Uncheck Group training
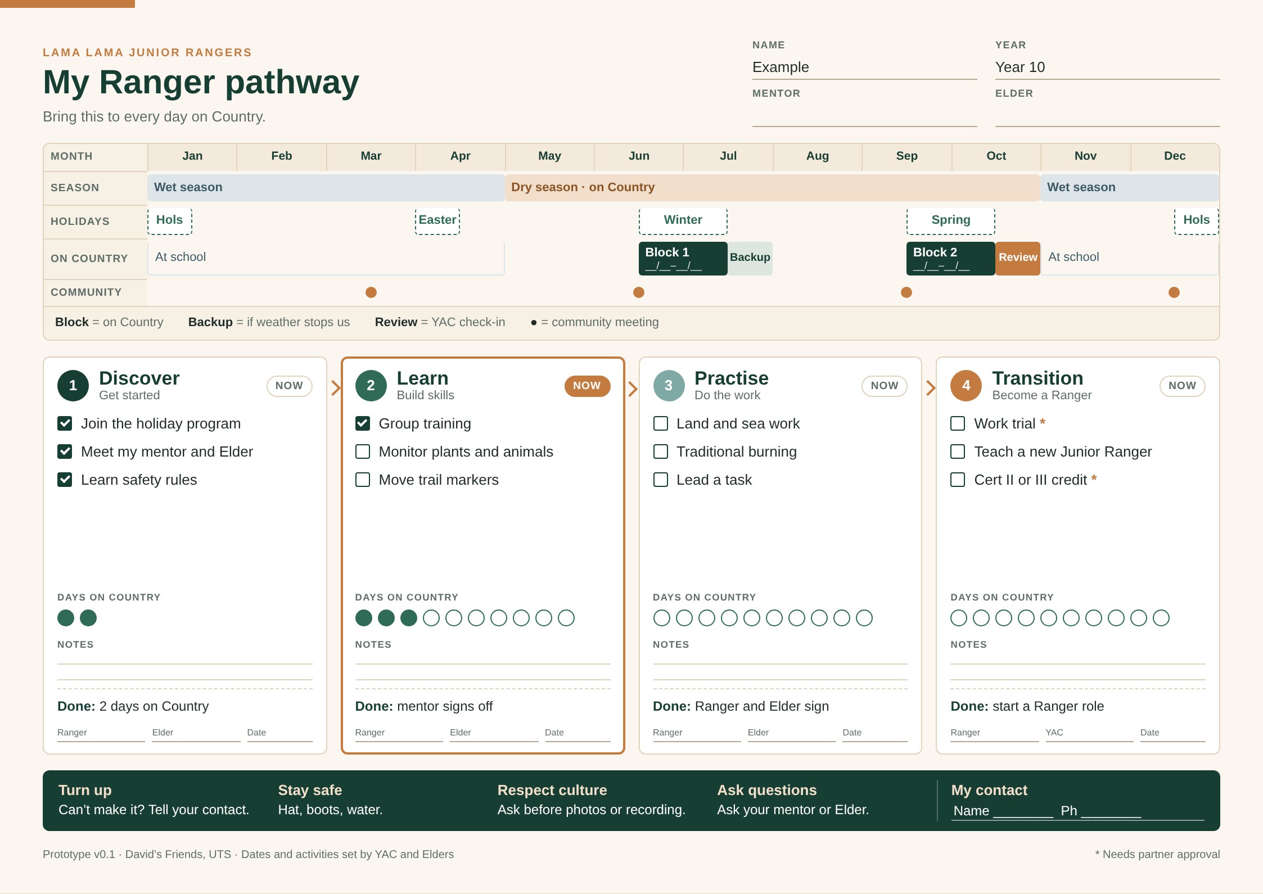The height and width of the screenshot is (894, 1263). pos(363,423)
